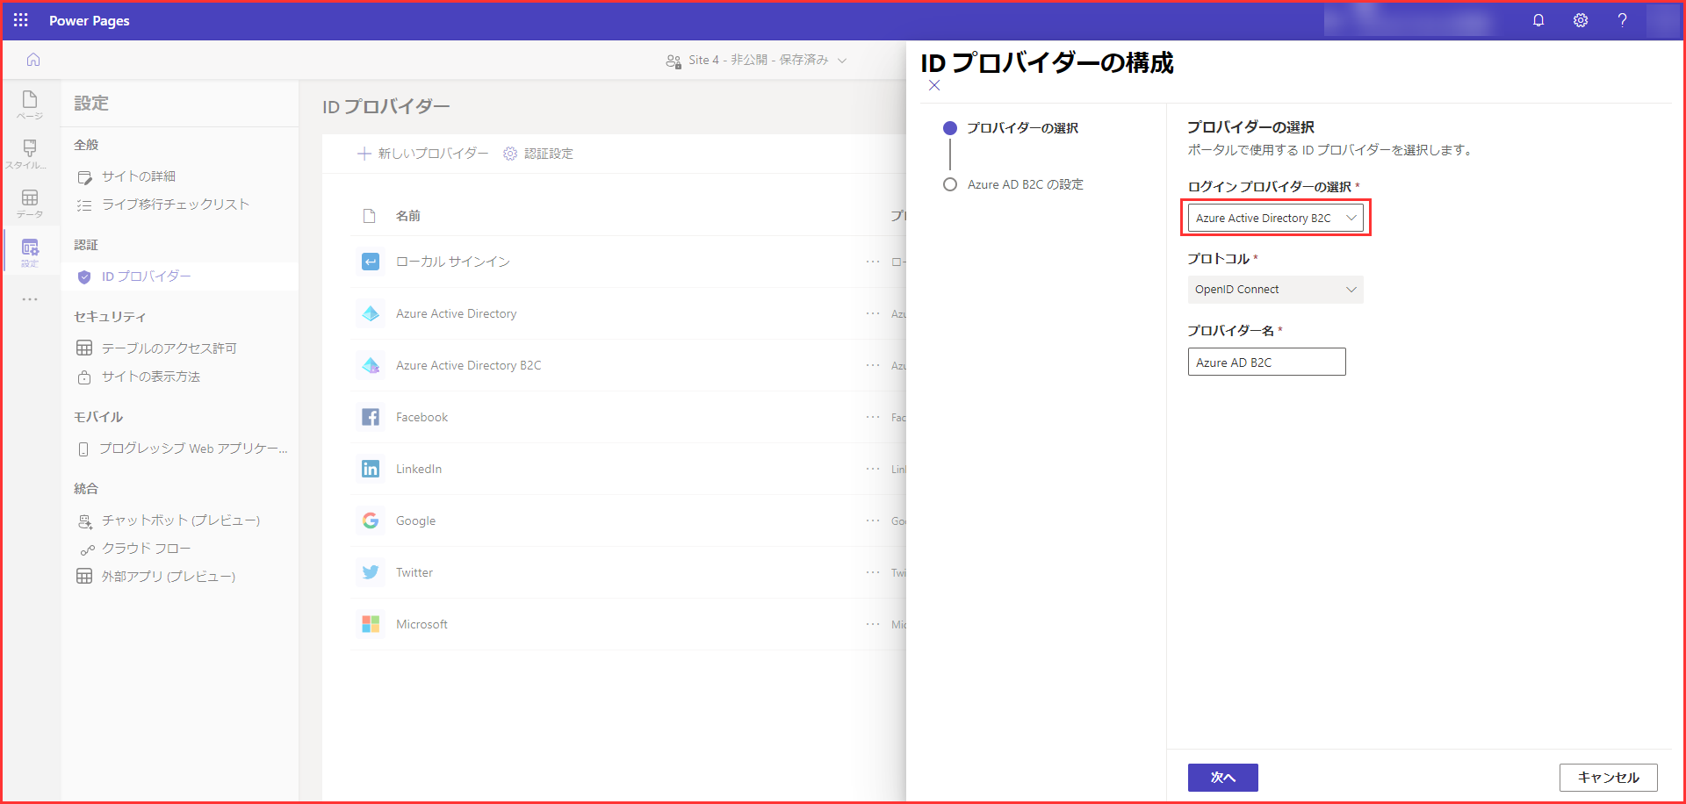Click the Facebook provider name
Image resolution: width=1686 pixels, height=804 pixels.
coord(421,417)
